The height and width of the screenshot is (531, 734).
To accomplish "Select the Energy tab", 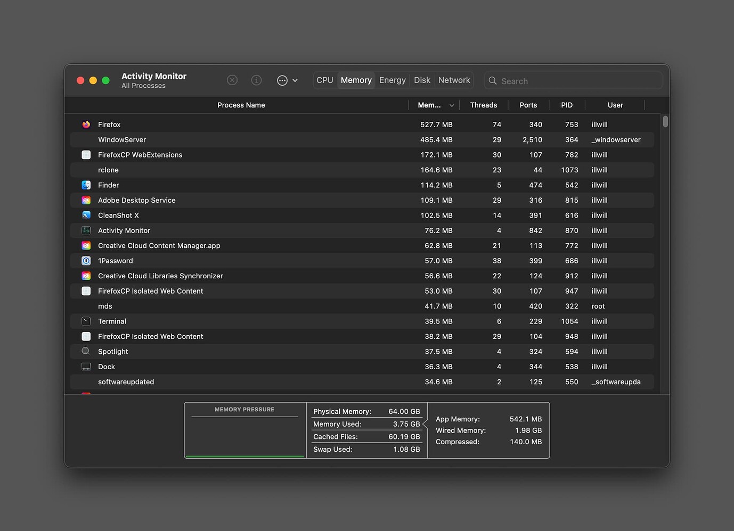I will [x=392, y=80].
